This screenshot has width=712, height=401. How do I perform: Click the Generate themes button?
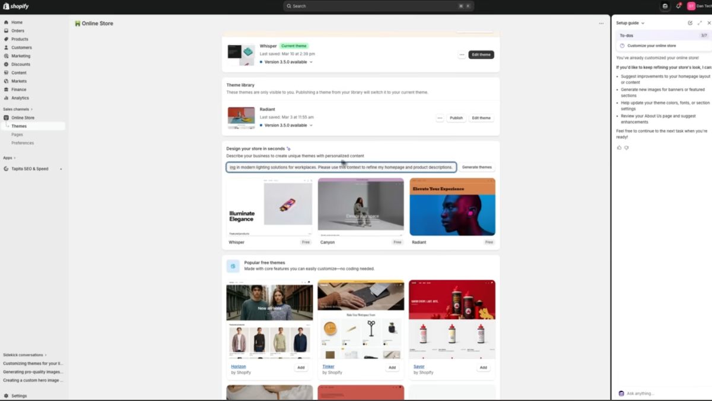coord(477,167)
